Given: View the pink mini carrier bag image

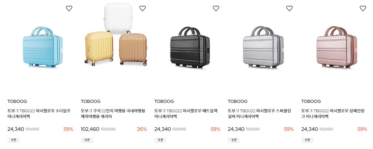Looking at the screenshot, I should pos(337,47).
